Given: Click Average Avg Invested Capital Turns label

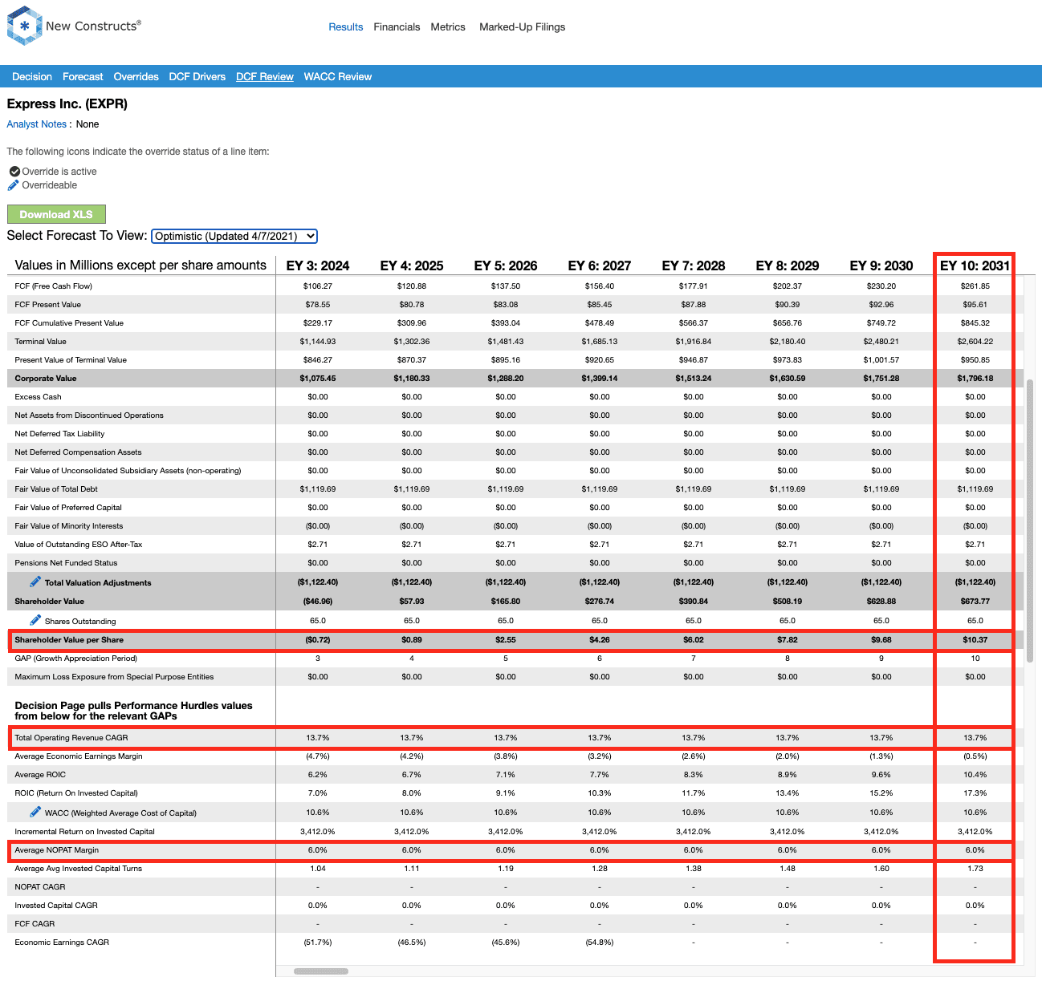Looking at the screenshot, I should (79, 869).
